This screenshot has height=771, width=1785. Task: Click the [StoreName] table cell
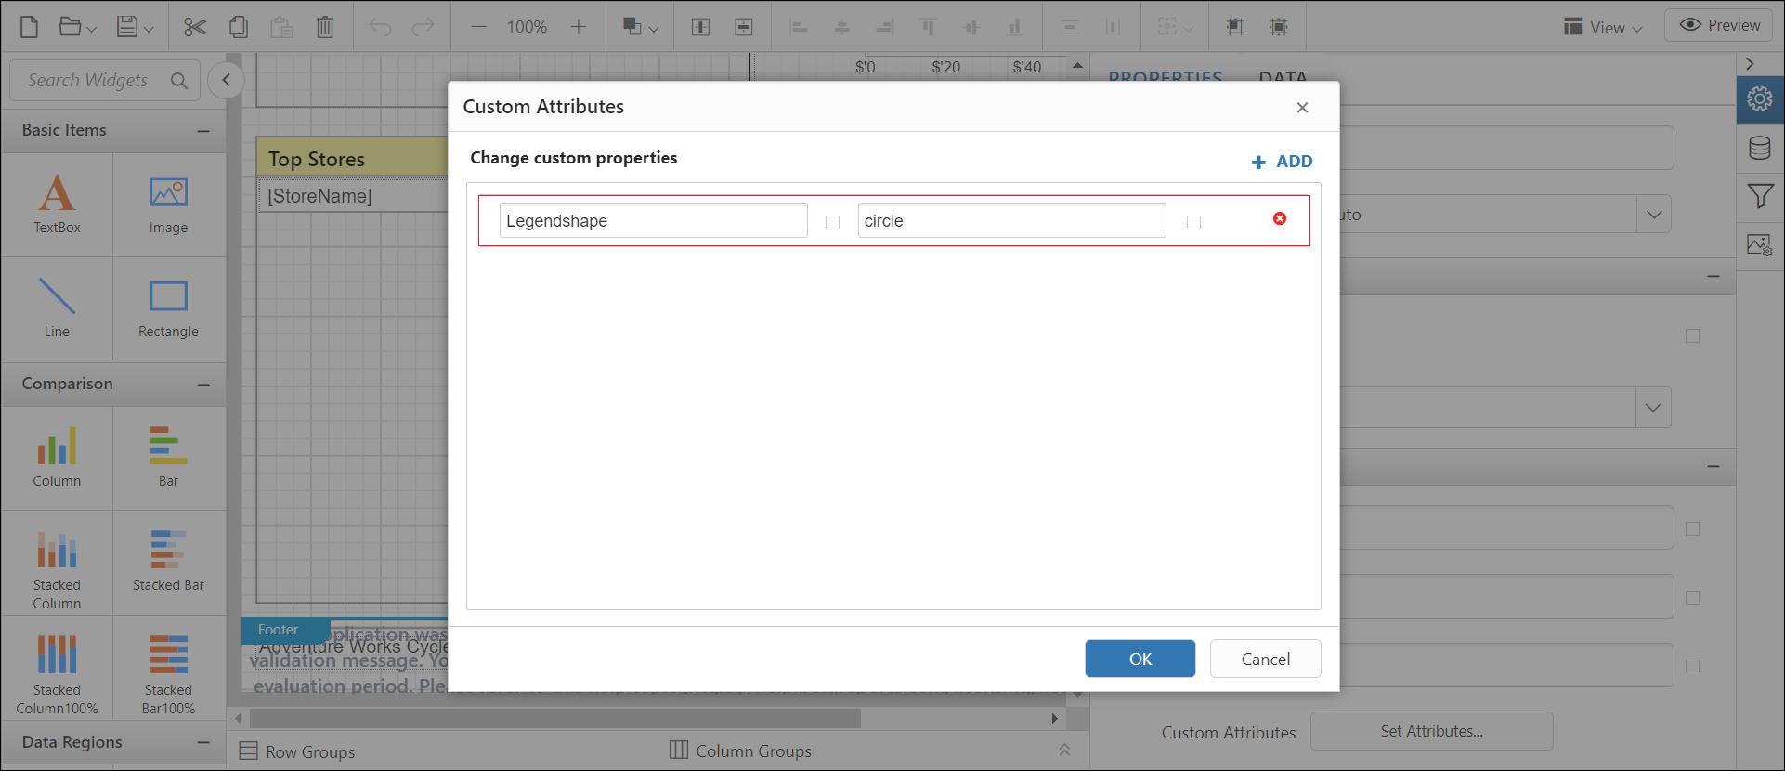[352, 196]
